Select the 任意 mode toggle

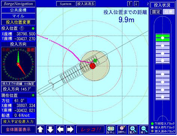169,12
